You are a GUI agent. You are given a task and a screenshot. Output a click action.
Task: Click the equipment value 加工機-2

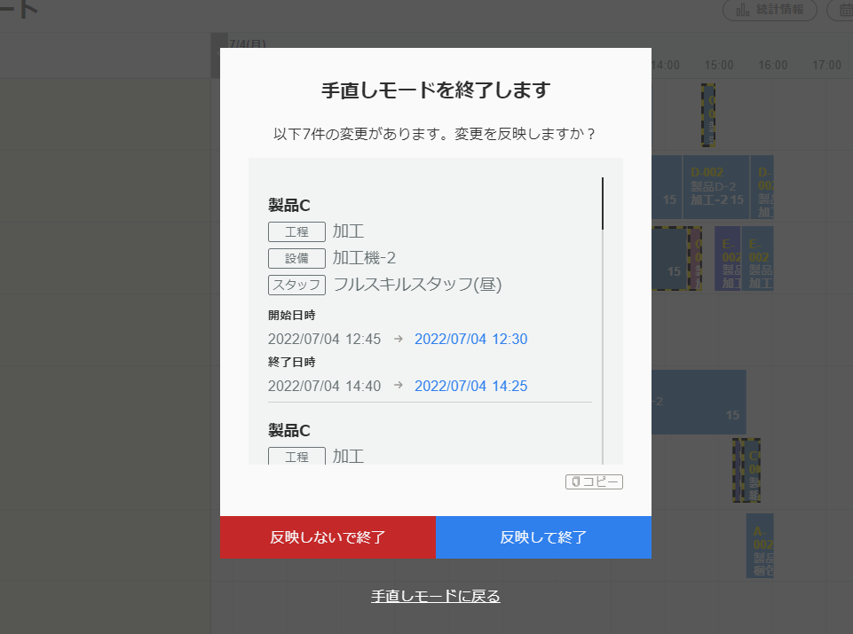[x=364, y=258]
